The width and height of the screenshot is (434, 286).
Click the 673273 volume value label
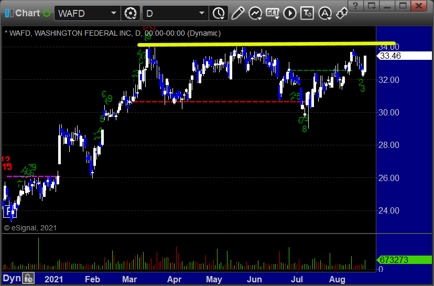click(x=405, y=260)
